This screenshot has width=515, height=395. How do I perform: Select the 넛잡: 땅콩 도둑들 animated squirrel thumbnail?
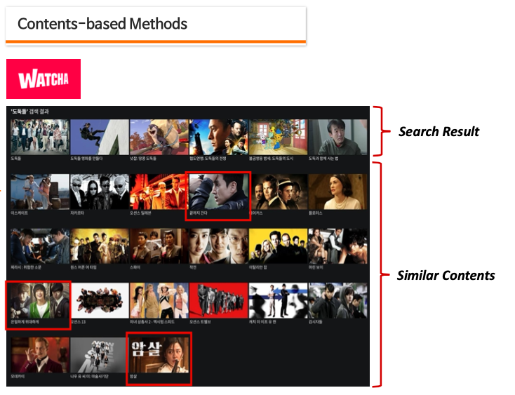point(159,137)
